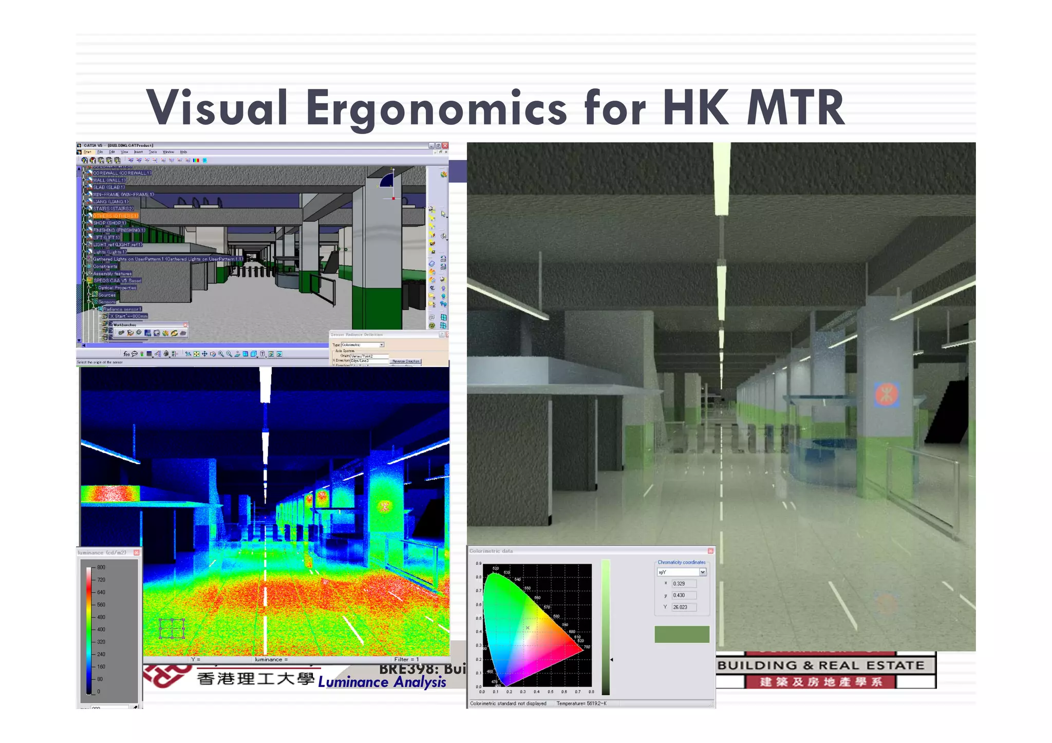Select the X Start=-800mm parameter
The image size is (1052, 743).
pyautogui.click(x=128, y=316)
